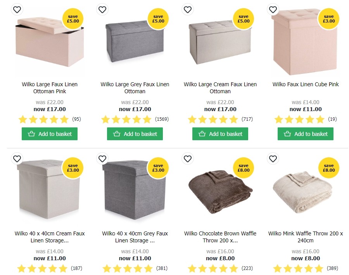Open the Wilko Large Faux Linen Ottoman Pink product page
Viewport: 349px width, 275px height.
pyautogui.click(x=49, y=88)
